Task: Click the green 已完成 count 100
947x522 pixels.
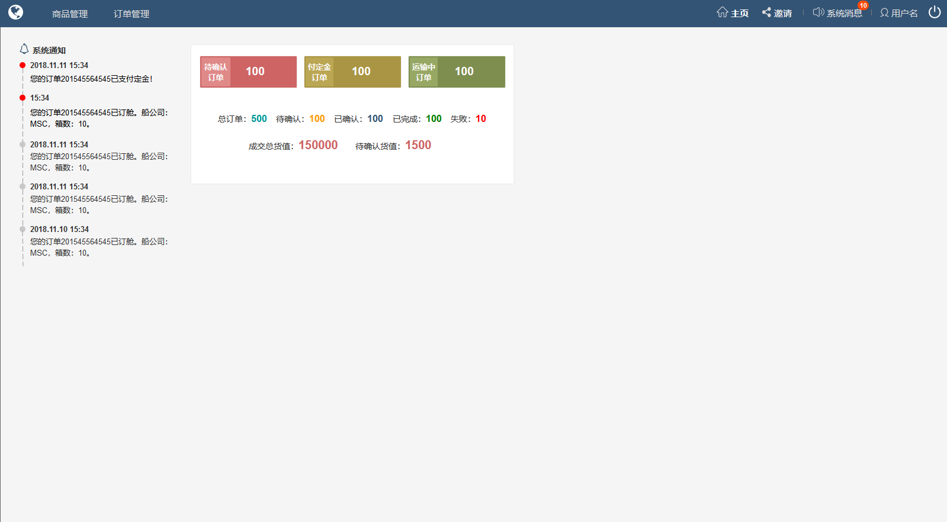Action: pos(434,119)
